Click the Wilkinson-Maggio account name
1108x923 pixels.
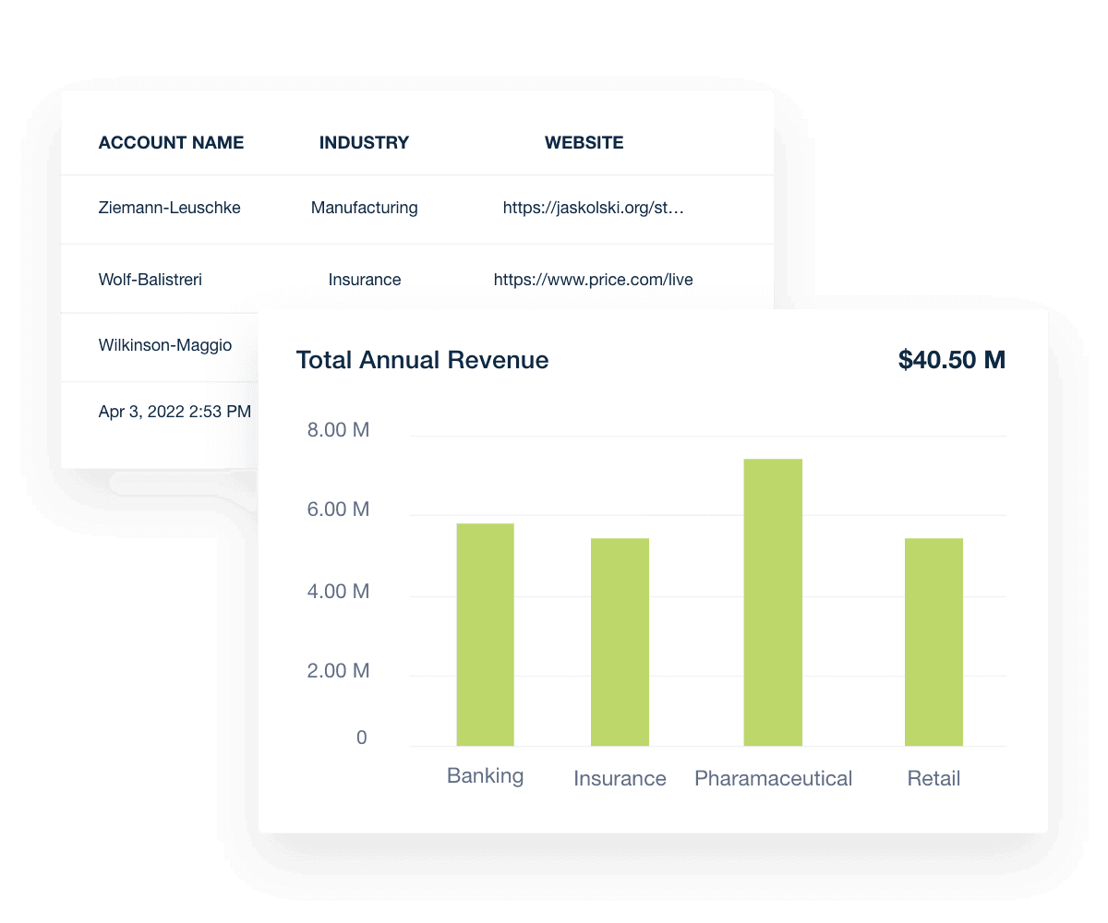[x=164, y=344]
